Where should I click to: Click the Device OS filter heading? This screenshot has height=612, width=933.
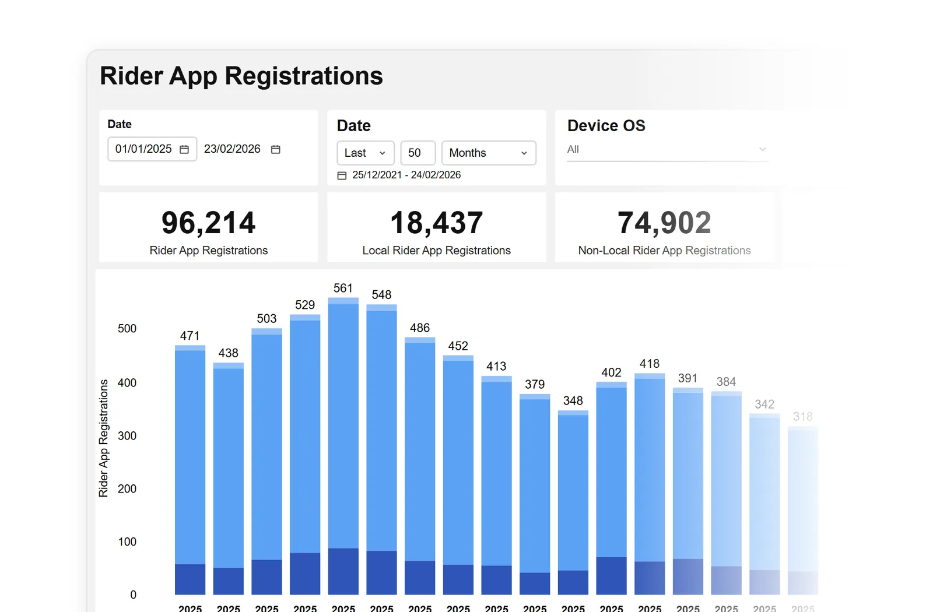click(606, 125)
